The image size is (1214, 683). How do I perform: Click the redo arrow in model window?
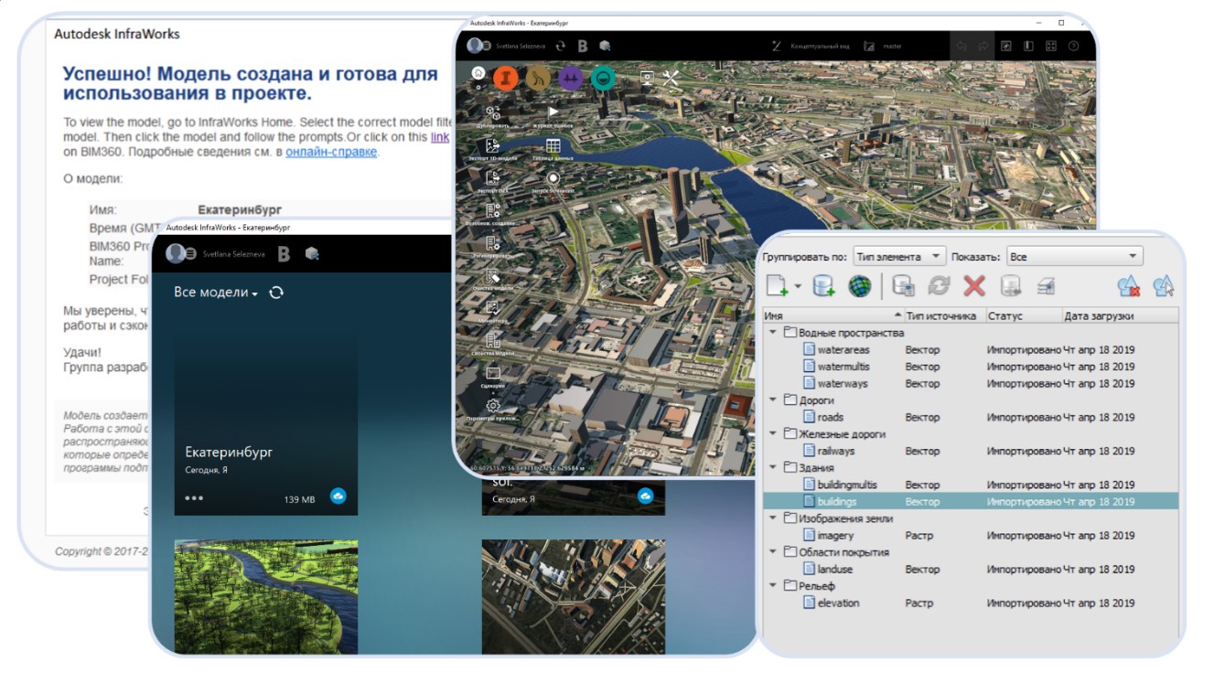coord(983,45)
